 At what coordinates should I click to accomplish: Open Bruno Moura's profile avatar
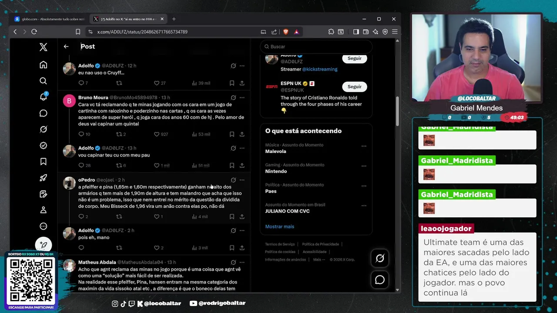pos(69,101)
